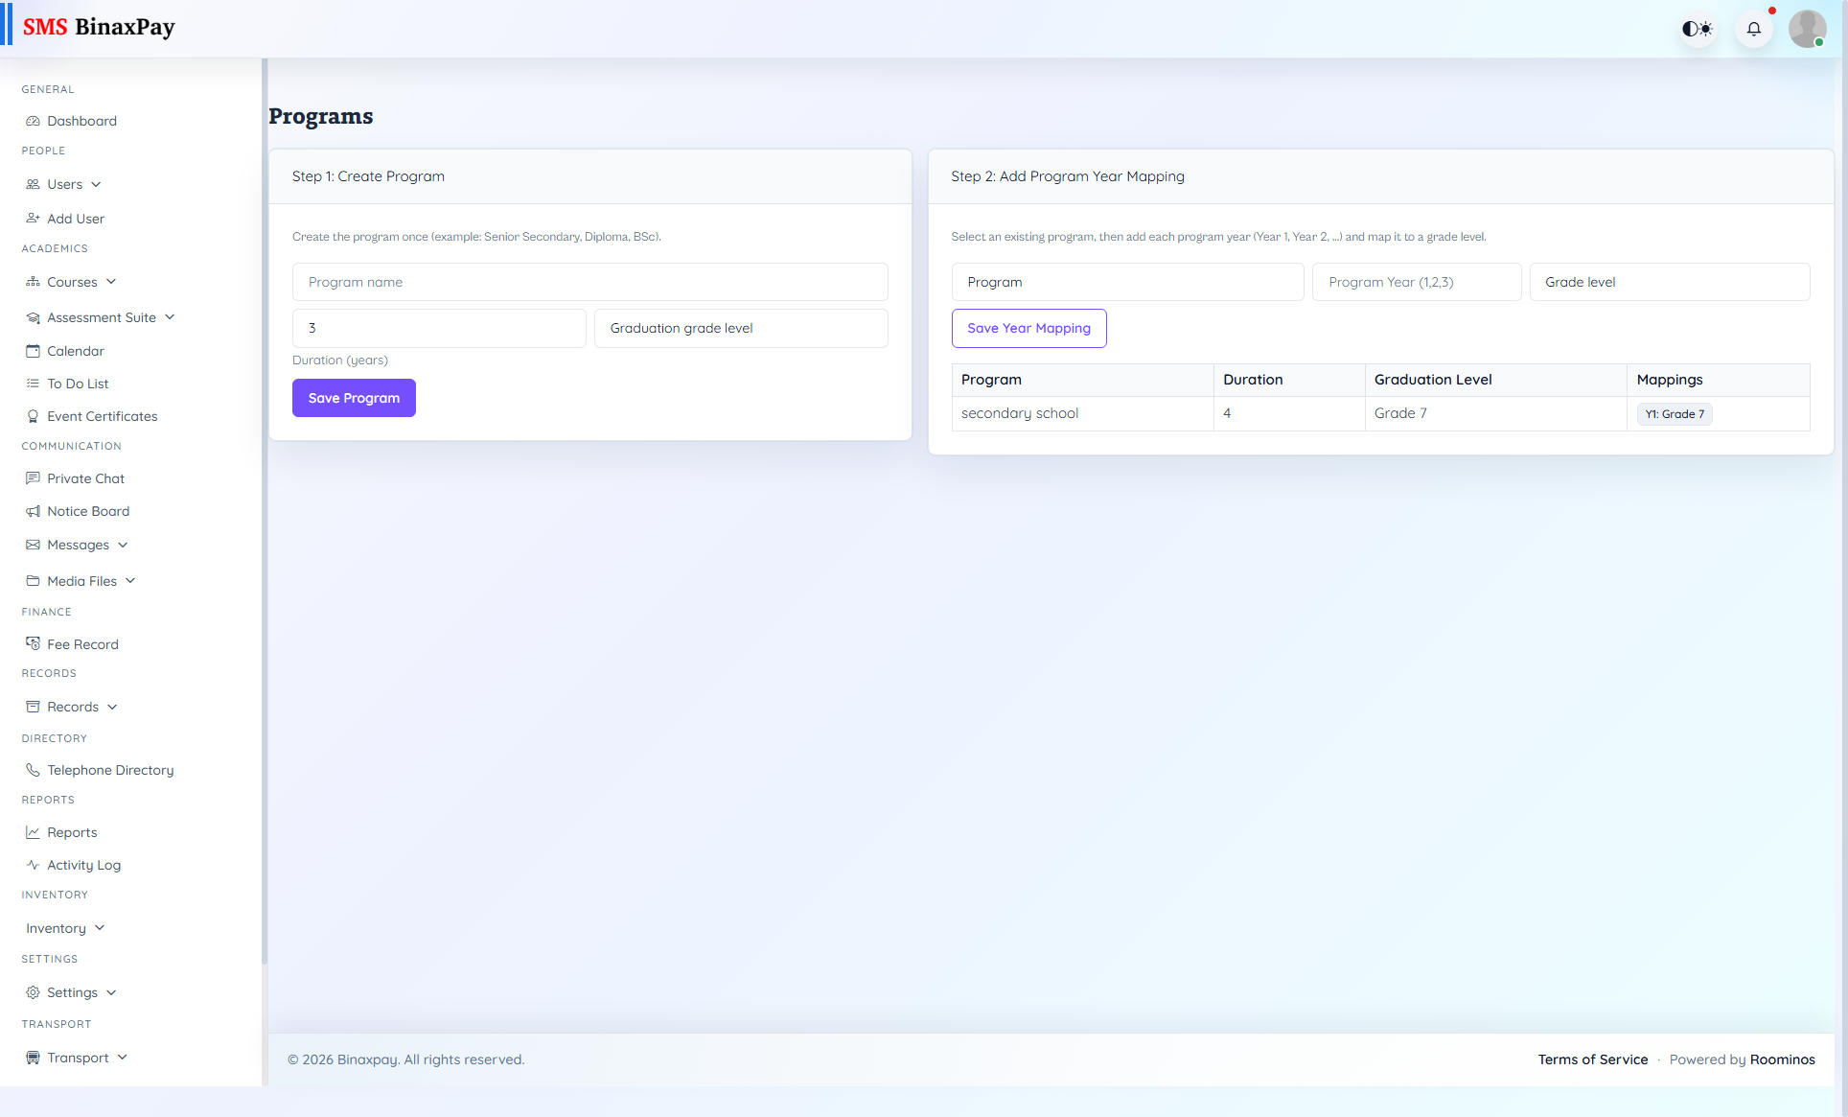Open the Reports section
Image resolution: width=1848 pixels, height=1117 pixels.
coord(72,832)
